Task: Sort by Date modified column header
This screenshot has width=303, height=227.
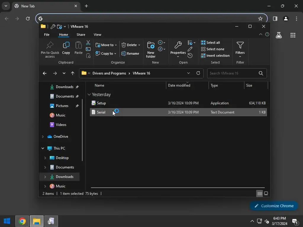Action: point(187,85)
